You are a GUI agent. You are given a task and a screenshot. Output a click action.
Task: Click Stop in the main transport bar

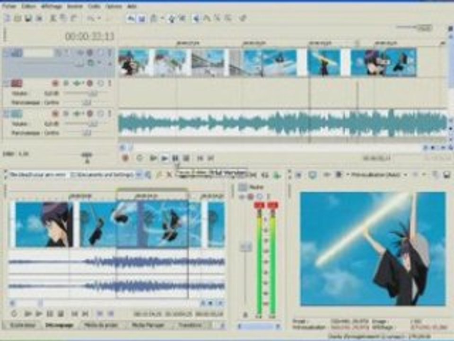186,158
